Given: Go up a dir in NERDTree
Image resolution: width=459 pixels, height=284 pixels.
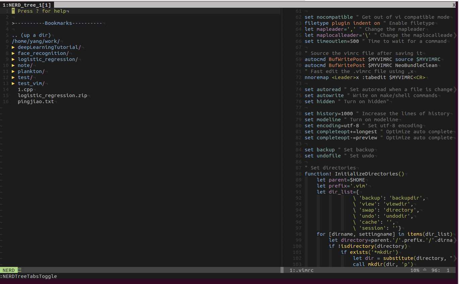Looking at the screenshot, I should [31, 35].
